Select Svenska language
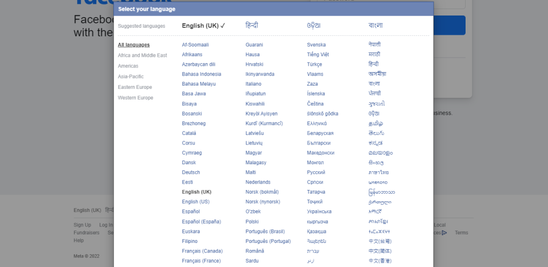 point(316,45)
